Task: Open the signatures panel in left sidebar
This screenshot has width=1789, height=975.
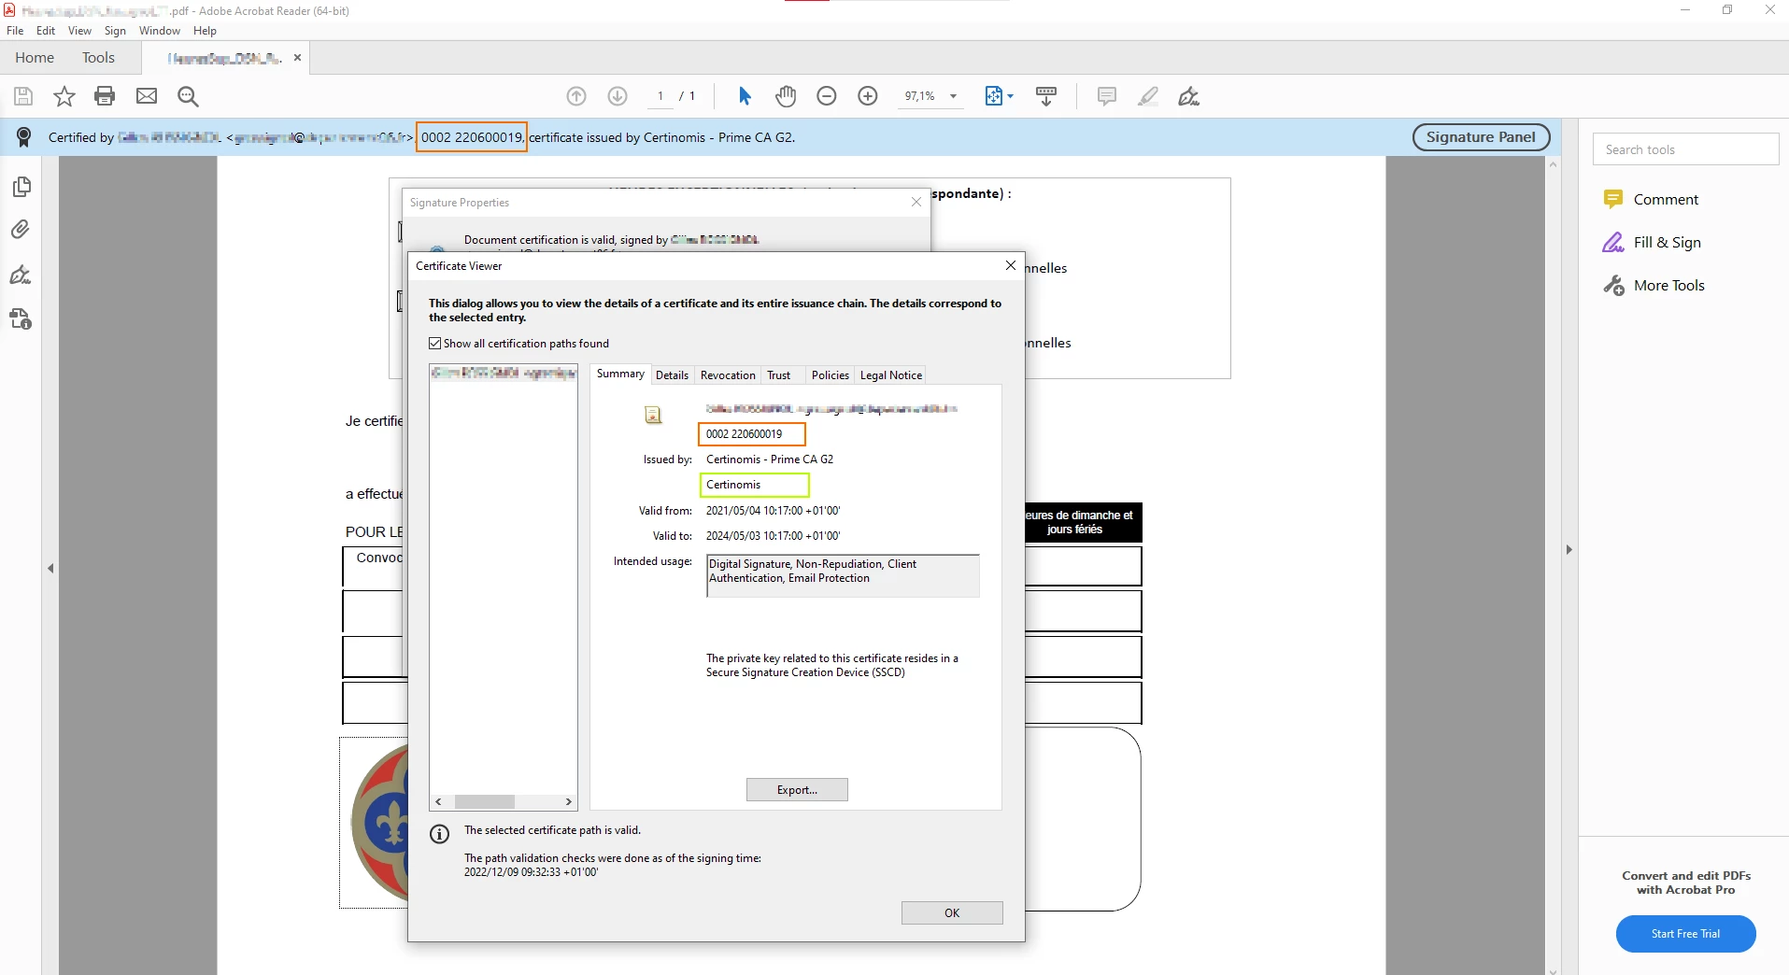Action: click(21, 275)
